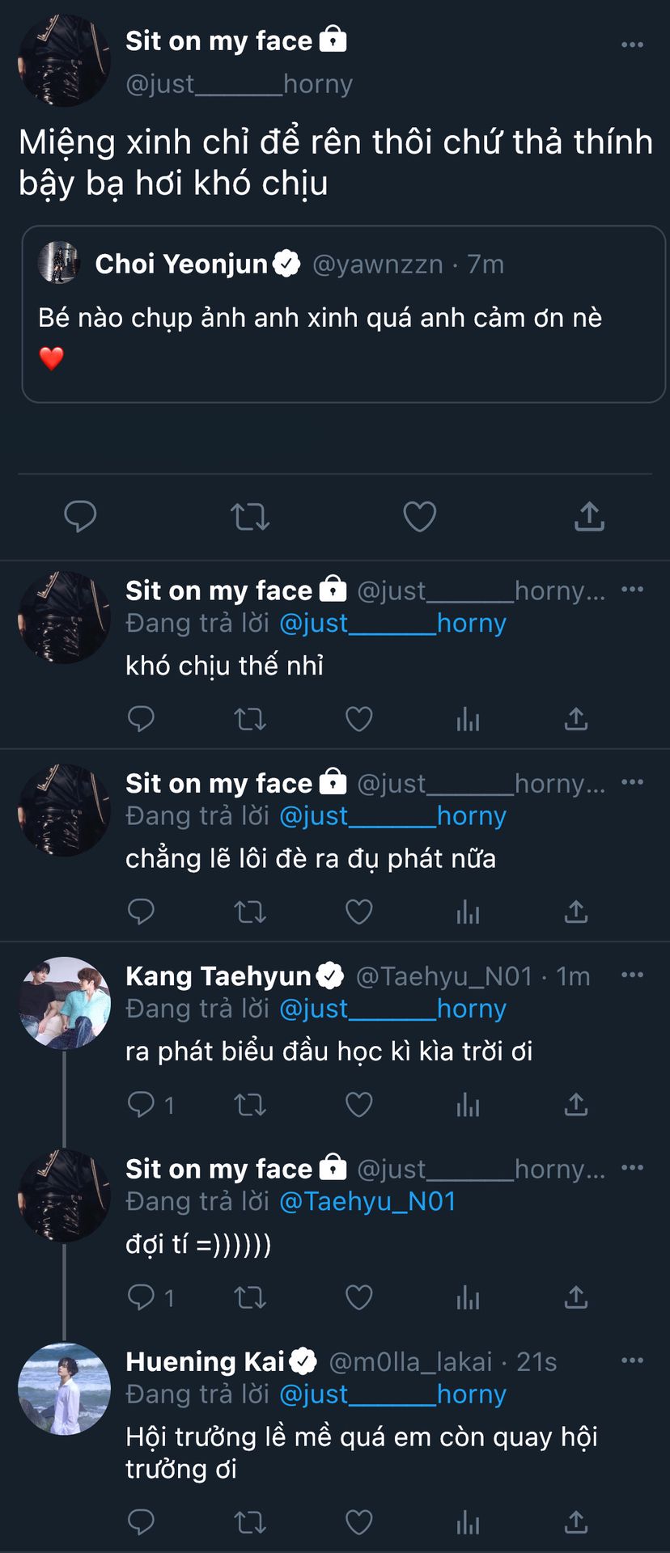Open the quoted Choi Yeonjun tweet
The image size is (670, 1553).
coord(343,314)
